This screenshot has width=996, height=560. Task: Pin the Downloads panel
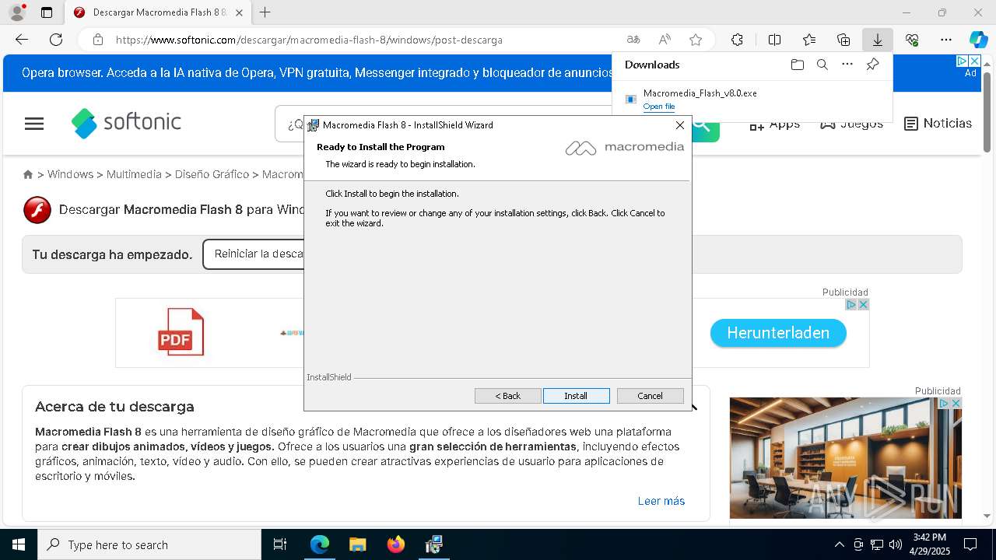pos(872,65)
